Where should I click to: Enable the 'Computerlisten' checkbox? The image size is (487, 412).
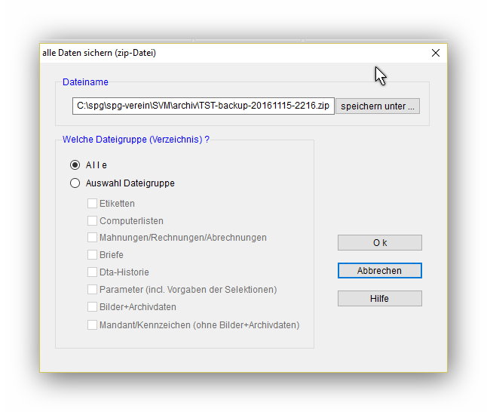click(92, 220)
